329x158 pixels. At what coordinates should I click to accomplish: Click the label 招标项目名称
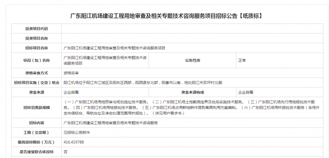[36, 48]
